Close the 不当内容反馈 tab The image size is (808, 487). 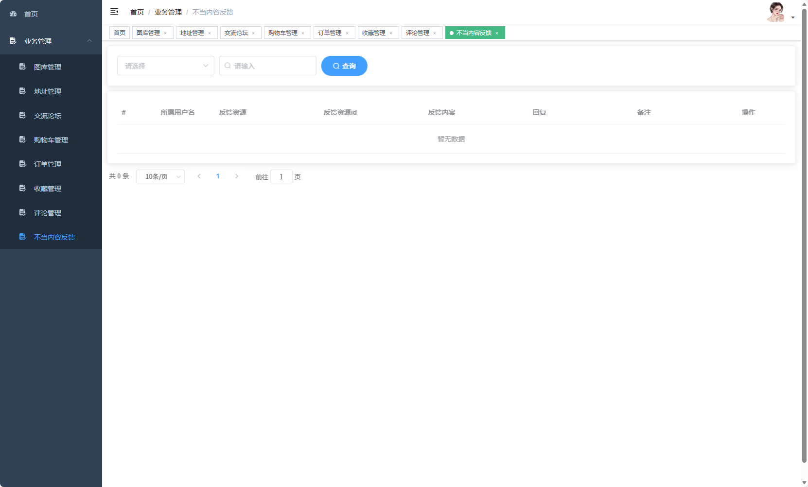[497, 33]
